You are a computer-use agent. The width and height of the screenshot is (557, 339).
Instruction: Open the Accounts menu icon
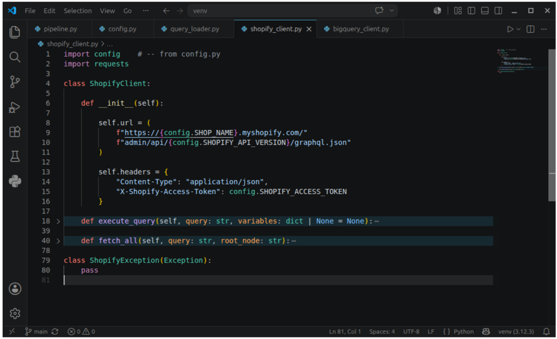click(x=15, y=288)
